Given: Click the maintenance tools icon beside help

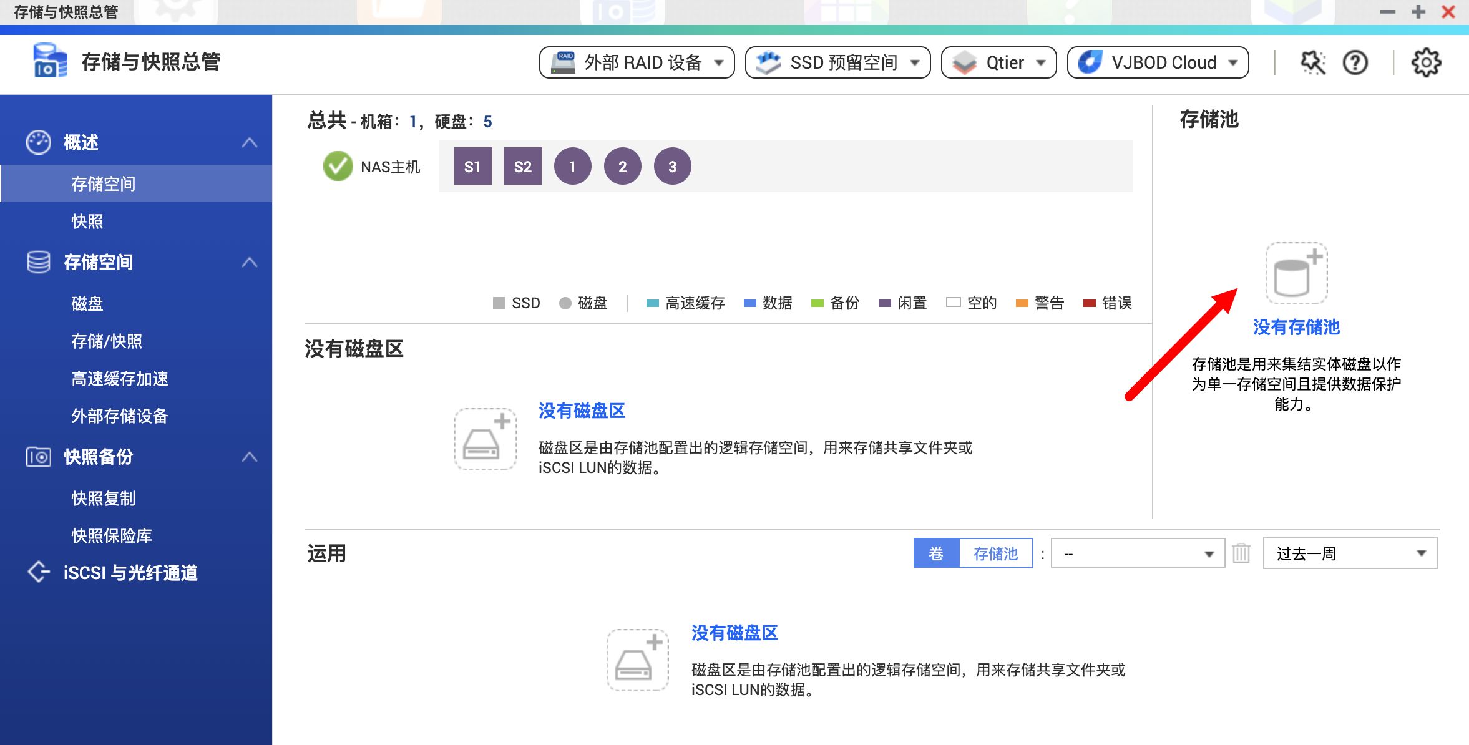Looking at the screenshot, I should pyautogui.click(x=1312, y=62).
